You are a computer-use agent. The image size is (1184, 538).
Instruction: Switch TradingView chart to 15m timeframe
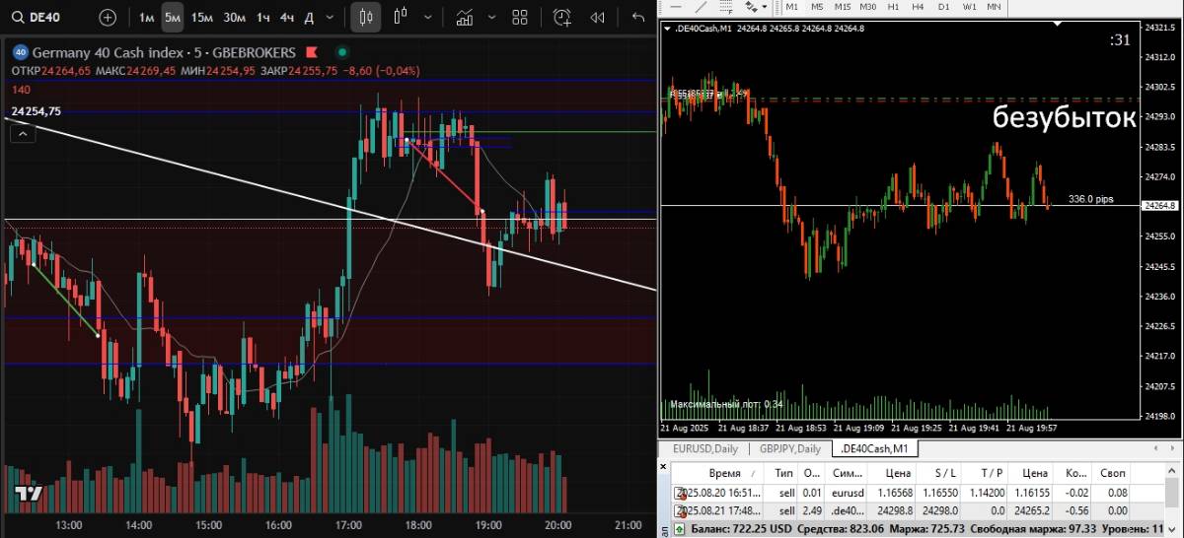(201, 17)
